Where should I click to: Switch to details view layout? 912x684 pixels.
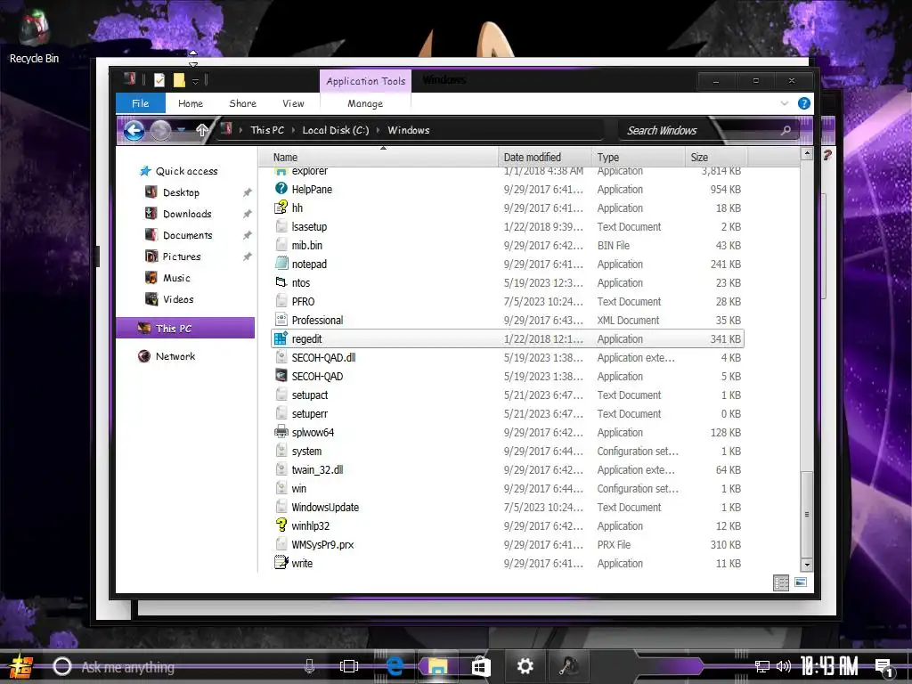(x=780, y=582)
